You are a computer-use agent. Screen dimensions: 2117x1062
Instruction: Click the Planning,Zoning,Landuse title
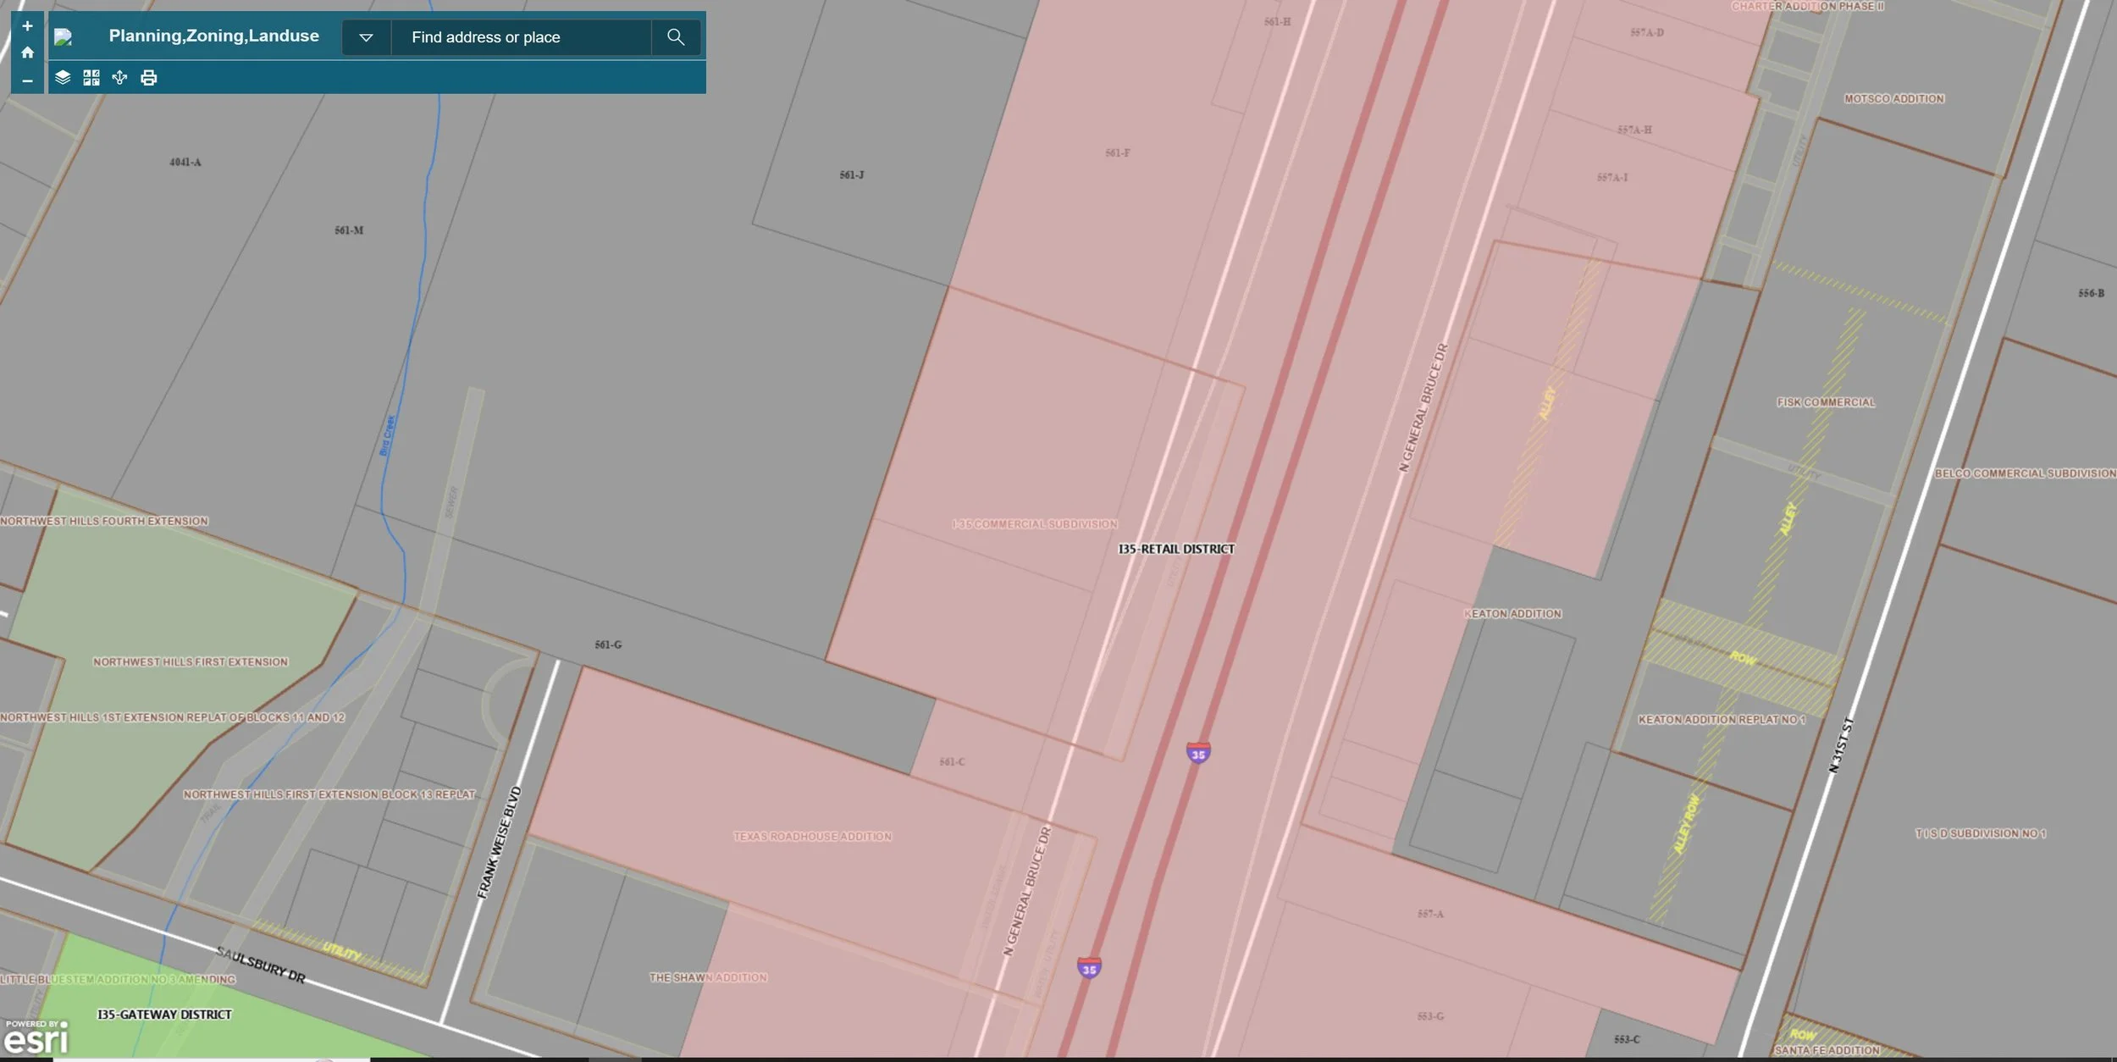213,36
